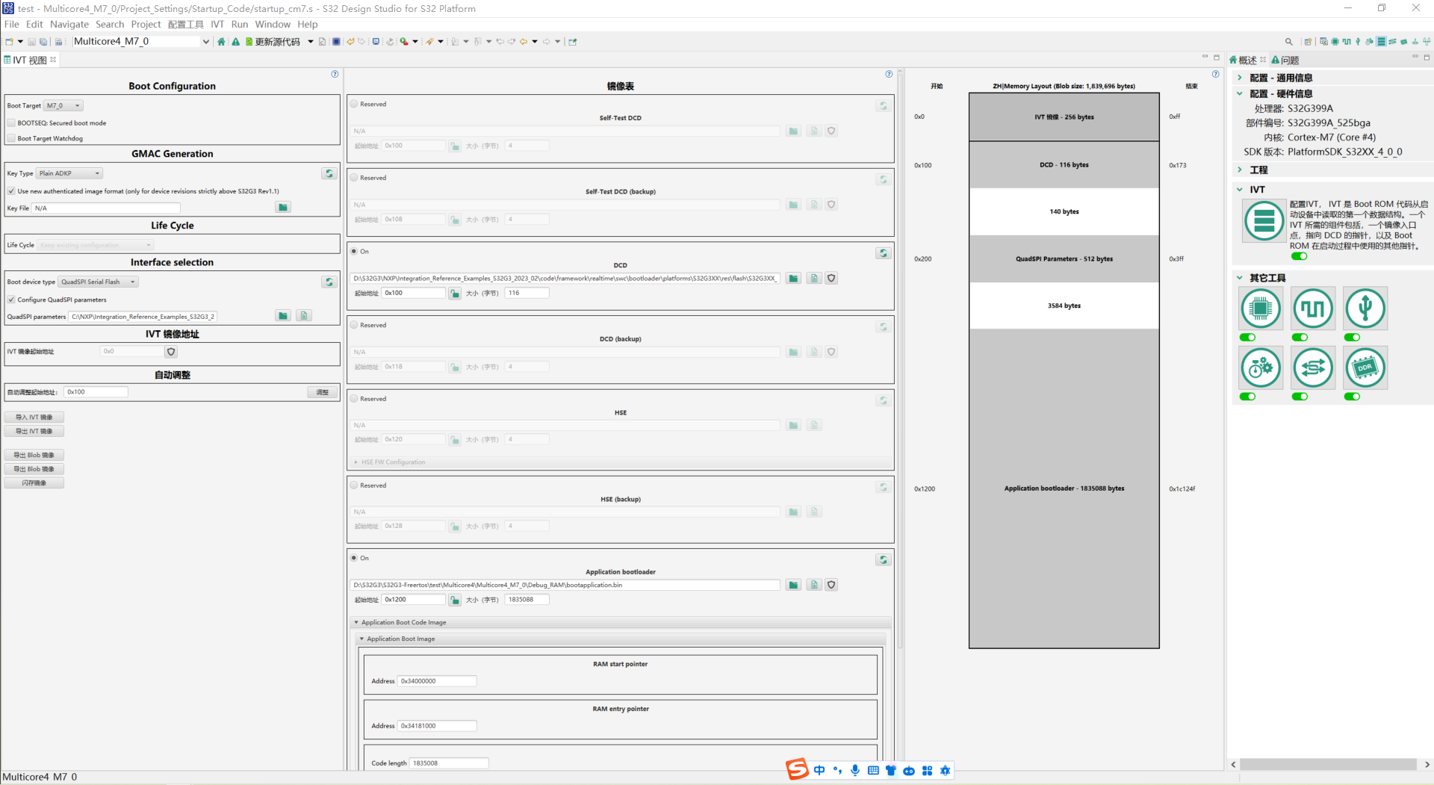Uncheck Use new authenticated image format
This screenshot has height=785, width=1434.
[x=11, y=191]
